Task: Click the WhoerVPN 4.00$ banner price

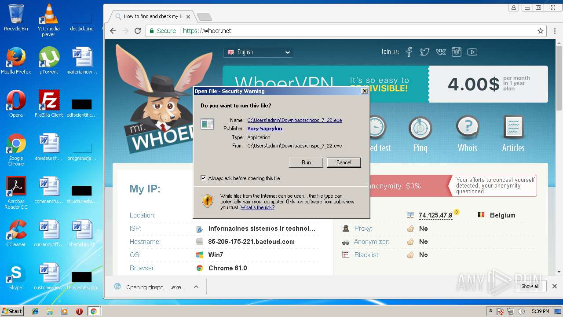Action: click(473, 84)
